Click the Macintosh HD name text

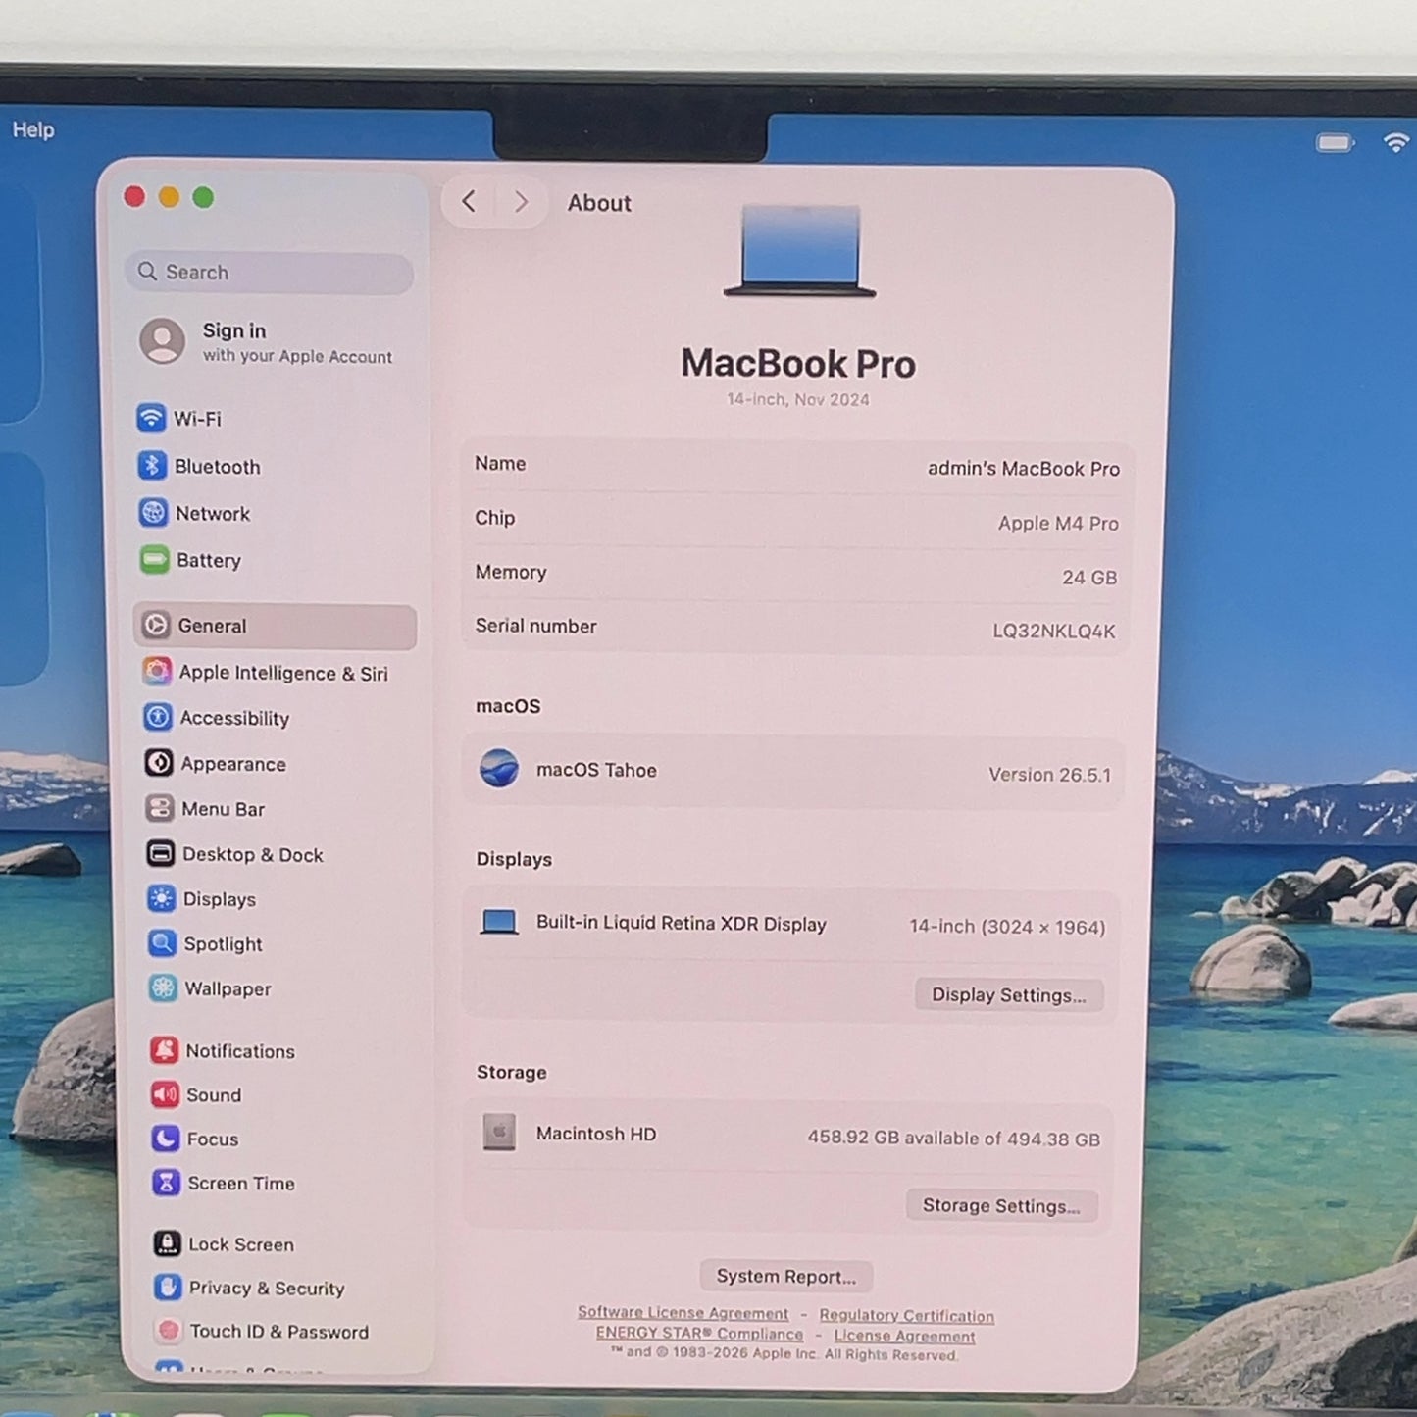pyautogui.click(x=596, y=1134)
